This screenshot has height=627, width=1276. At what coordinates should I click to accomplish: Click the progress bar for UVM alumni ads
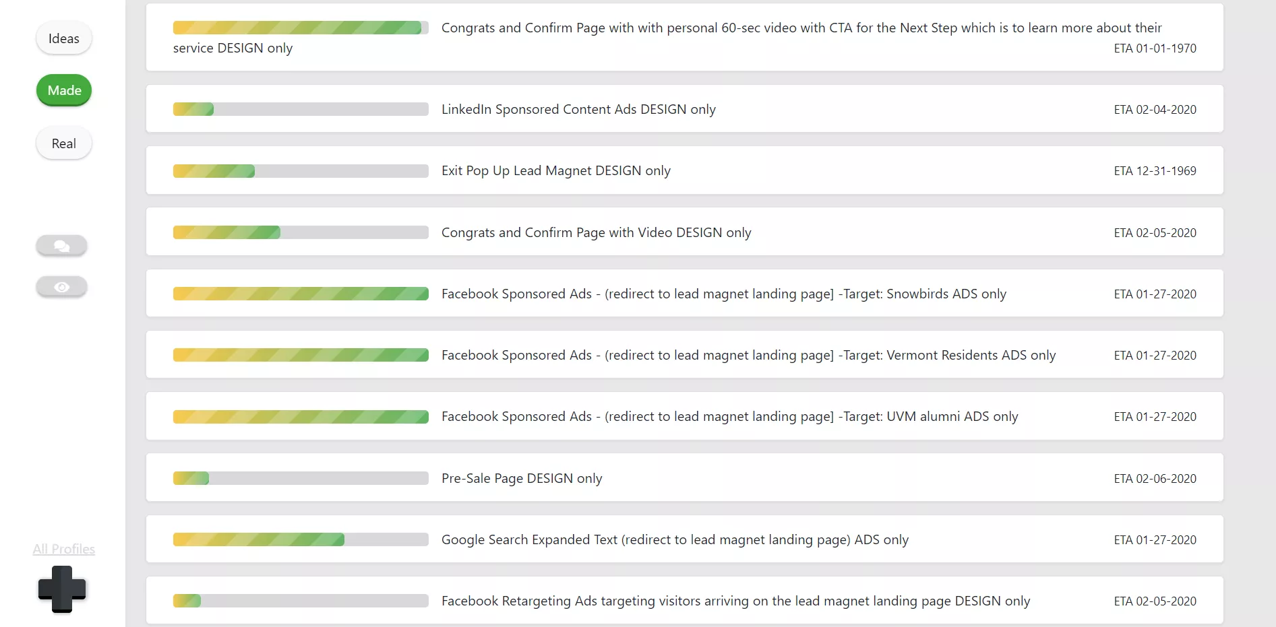point(300,416)
